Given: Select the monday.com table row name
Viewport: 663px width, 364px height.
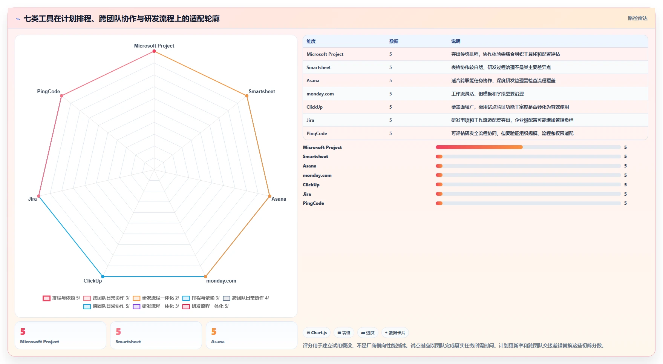Looking at the screenshot, I should 320,94.
